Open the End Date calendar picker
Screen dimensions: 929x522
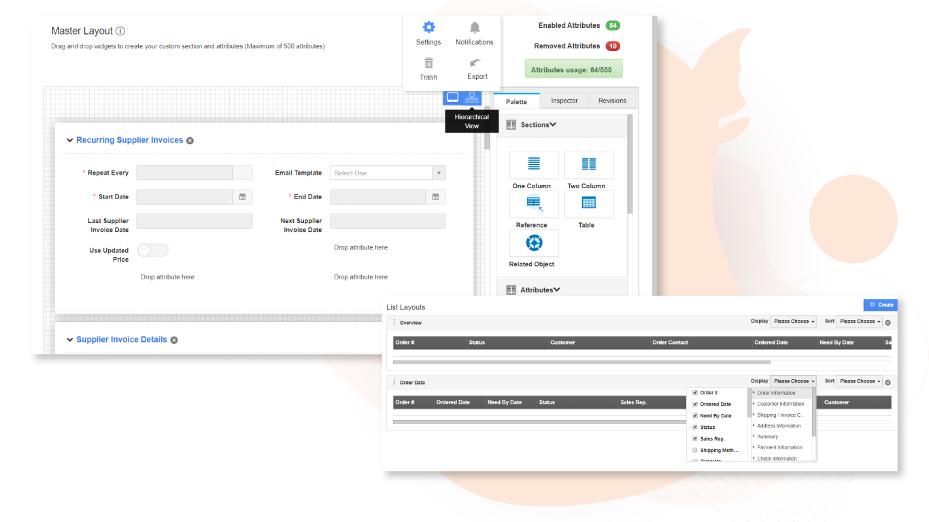436,197
